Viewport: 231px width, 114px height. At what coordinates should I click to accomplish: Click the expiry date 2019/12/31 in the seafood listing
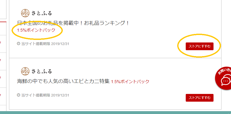tap(60, 95)
